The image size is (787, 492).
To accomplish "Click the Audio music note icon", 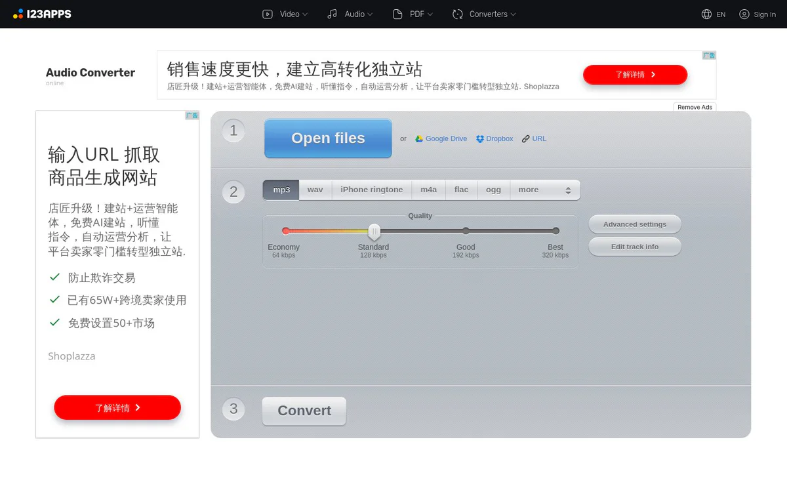I will (x=333, y=14).
